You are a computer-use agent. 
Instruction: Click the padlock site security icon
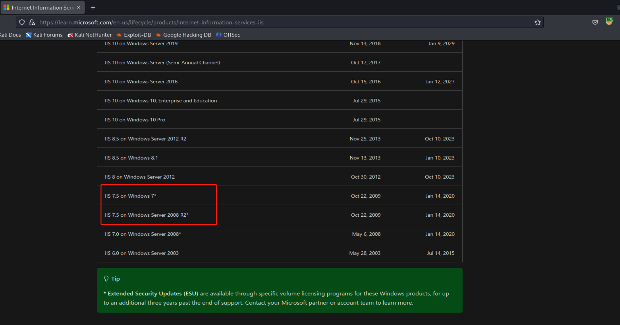point(32,22)
